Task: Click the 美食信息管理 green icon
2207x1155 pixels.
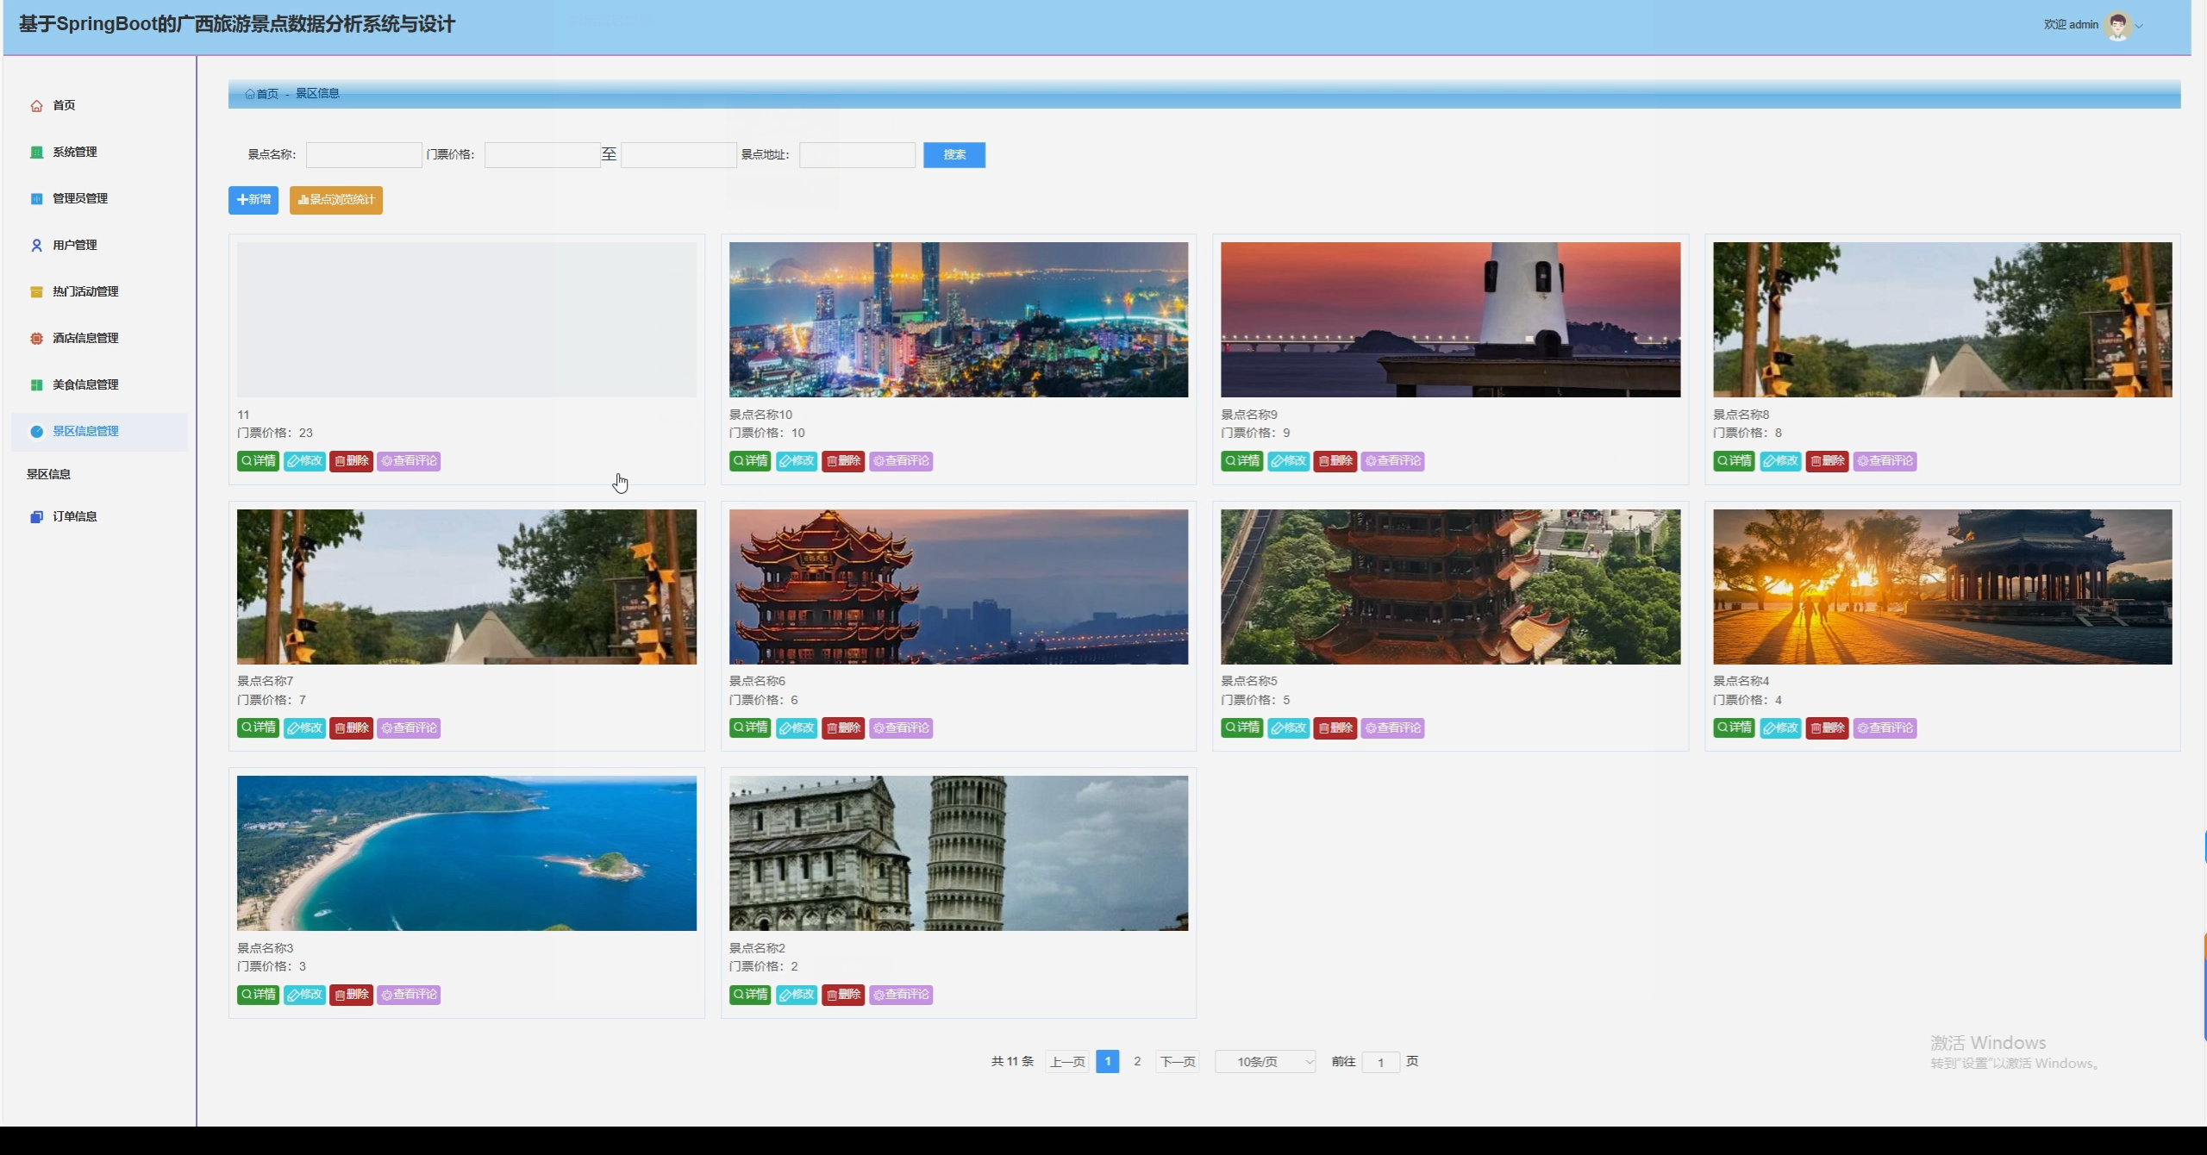Action: coord(36,385)
